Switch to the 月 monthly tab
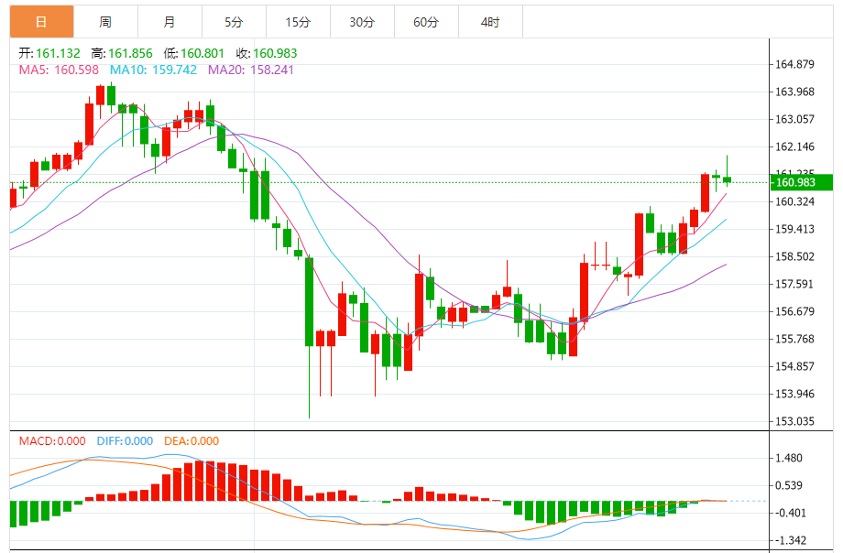Image resolution: width=843 pixels, height=553 pixels. pyautogui.click(x=170, y=22)
